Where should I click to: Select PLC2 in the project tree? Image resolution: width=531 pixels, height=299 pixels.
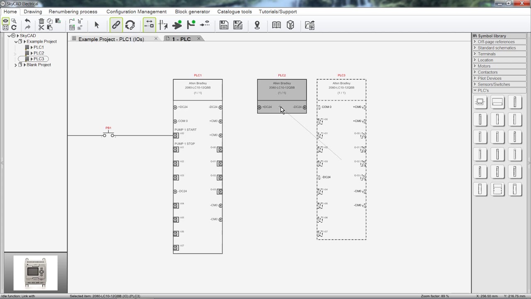tap(39, 53)
